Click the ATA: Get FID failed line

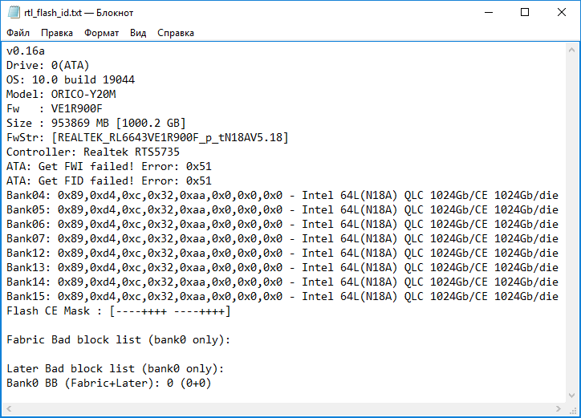[109, 181]
